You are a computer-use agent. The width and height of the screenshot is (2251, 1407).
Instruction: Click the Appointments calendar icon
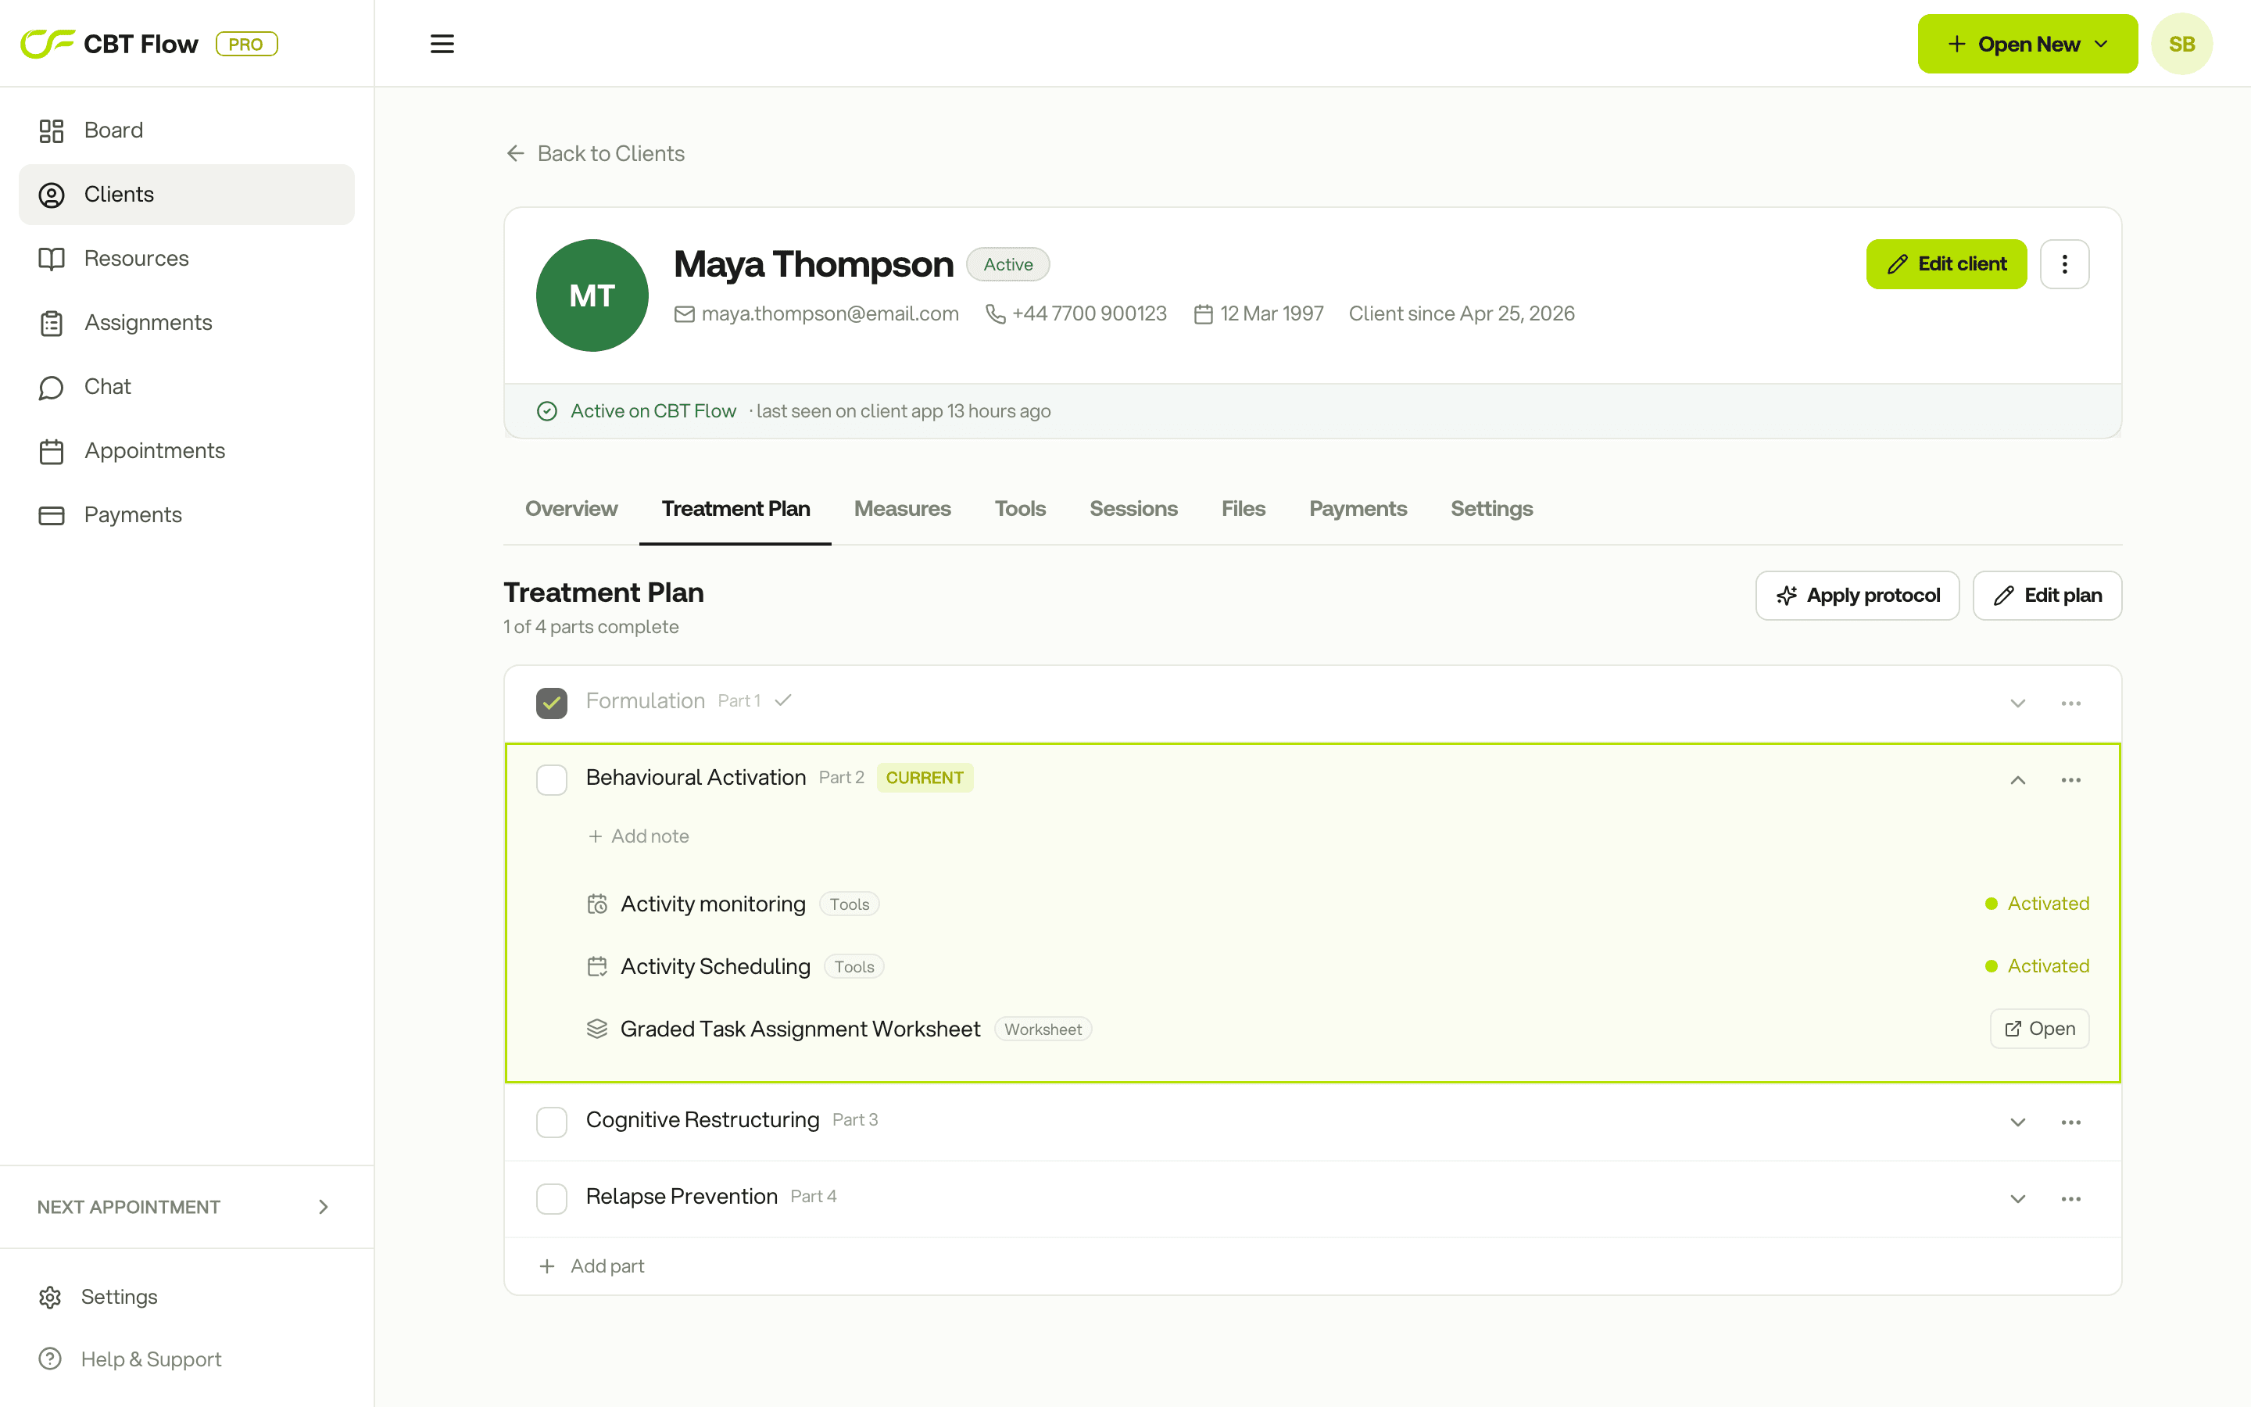click(51, 451)
